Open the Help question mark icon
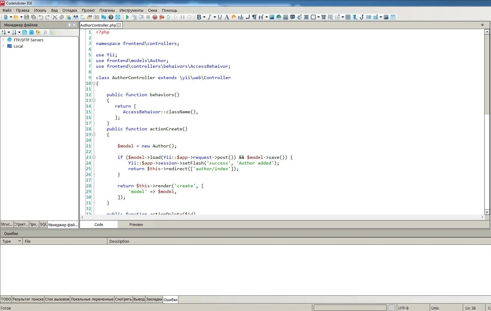 [111, 17]
